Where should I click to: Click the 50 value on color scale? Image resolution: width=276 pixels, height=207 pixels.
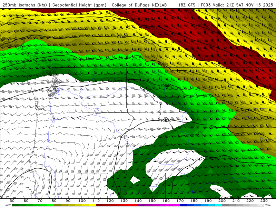(12, 201)
